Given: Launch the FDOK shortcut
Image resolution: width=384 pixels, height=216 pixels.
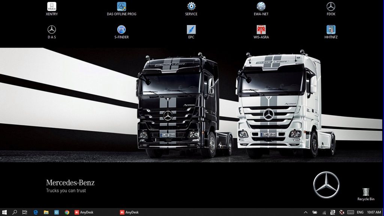Looking at the screenshot, I should coord(331,9).
